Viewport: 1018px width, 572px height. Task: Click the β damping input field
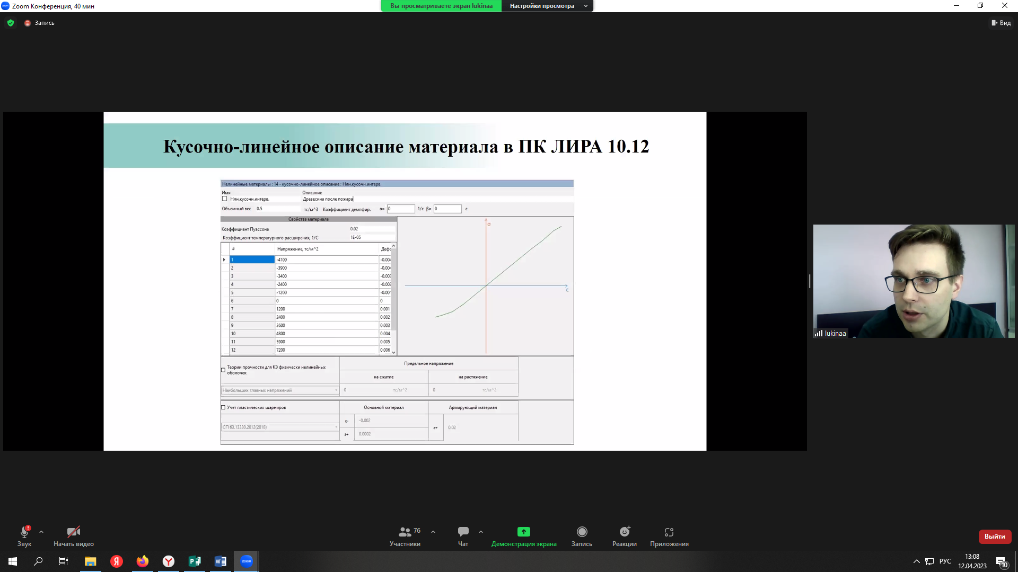click(447, 209)
